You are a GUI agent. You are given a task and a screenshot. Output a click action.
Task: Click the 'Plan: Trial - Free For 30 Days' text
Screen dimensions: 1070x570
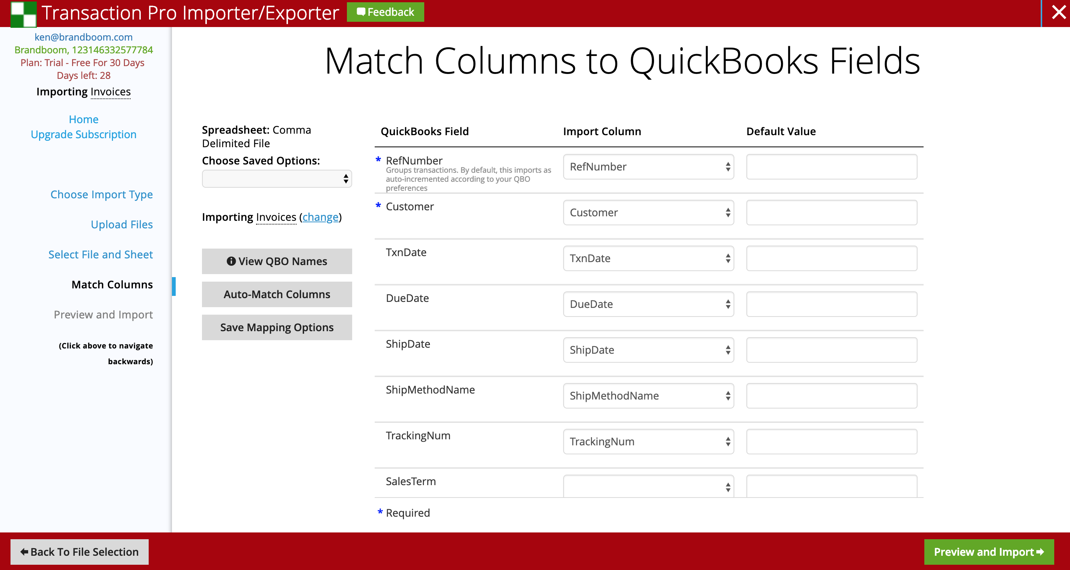(82, 63)
